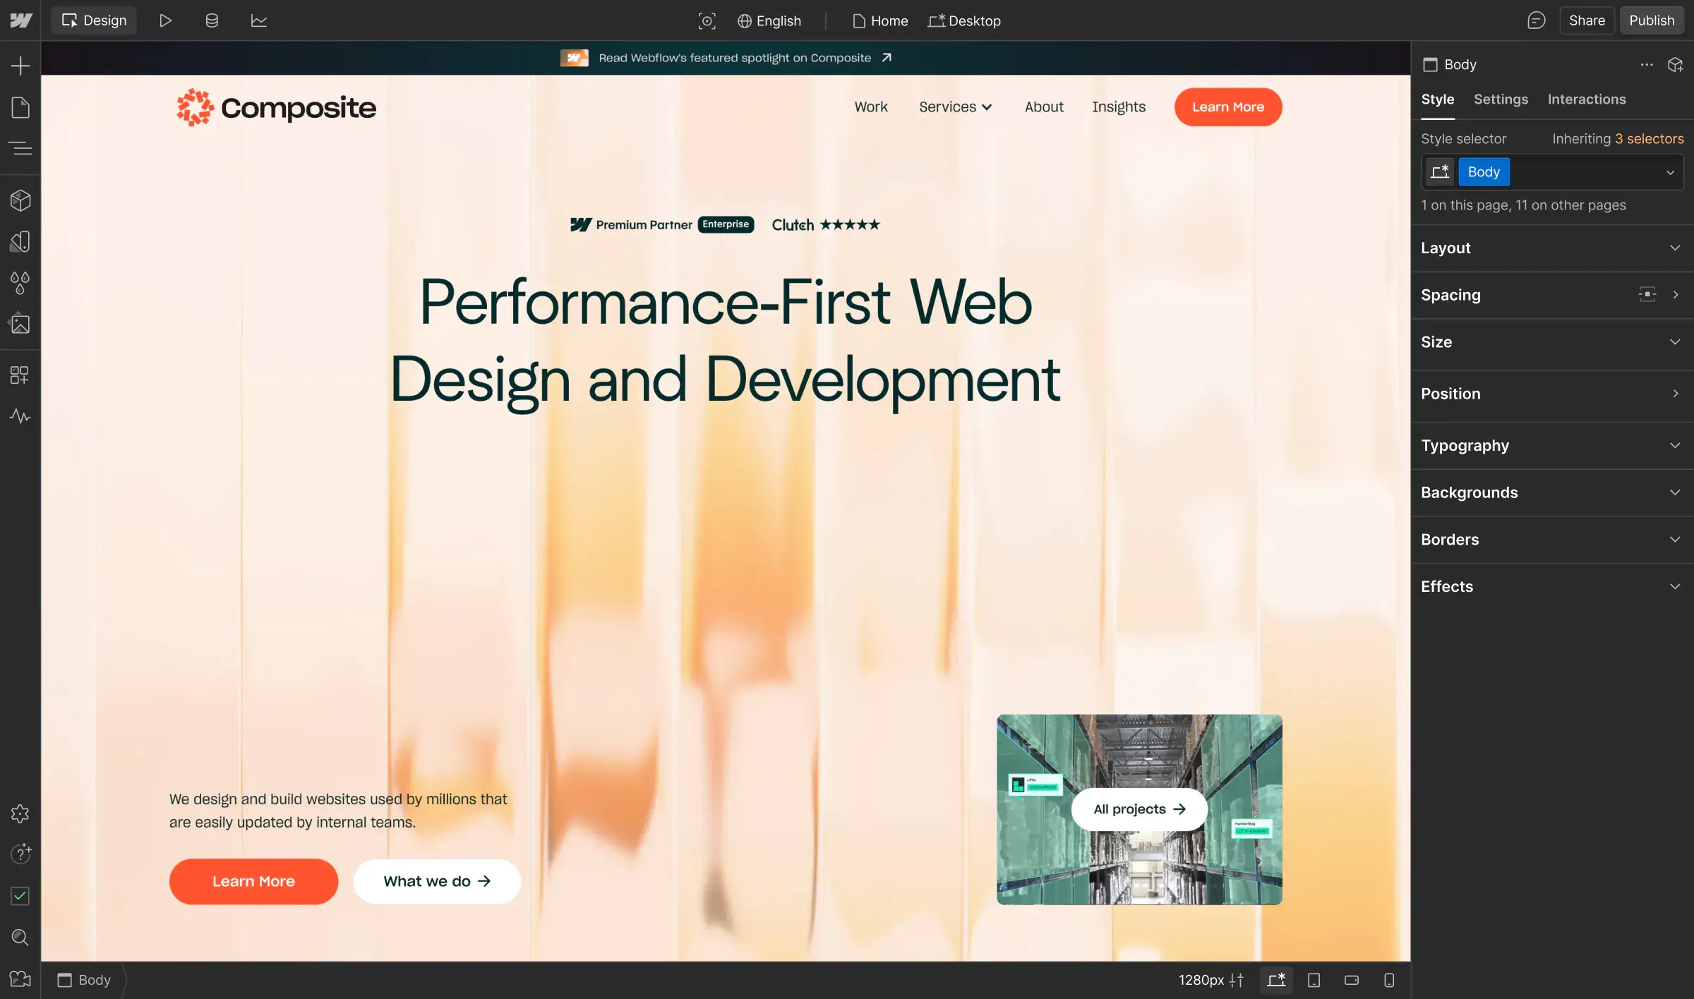Click the Publish button
The height and width of the screenshot is (999, 1694).
tap(1651, 20)
